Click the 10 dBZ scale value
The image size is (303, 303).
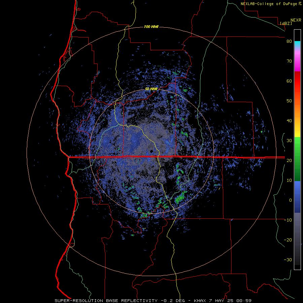tap(289, 180)
